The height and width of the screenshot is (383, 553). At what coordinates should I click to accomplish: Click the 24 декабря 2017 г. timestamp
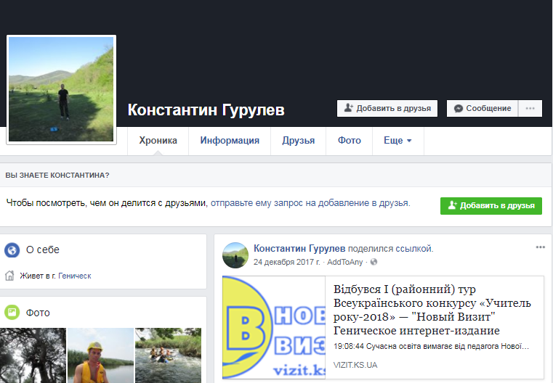point(287,261)
